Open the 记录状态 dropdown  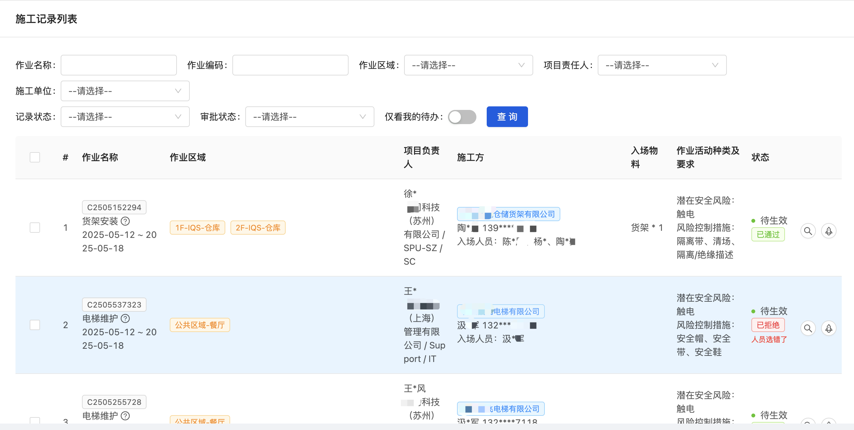pos(125,117)
